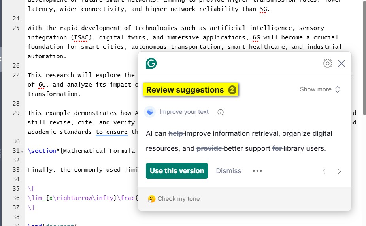The image size is (366, 226).
Task: Click Check my tone
Action: coord(179,199)
